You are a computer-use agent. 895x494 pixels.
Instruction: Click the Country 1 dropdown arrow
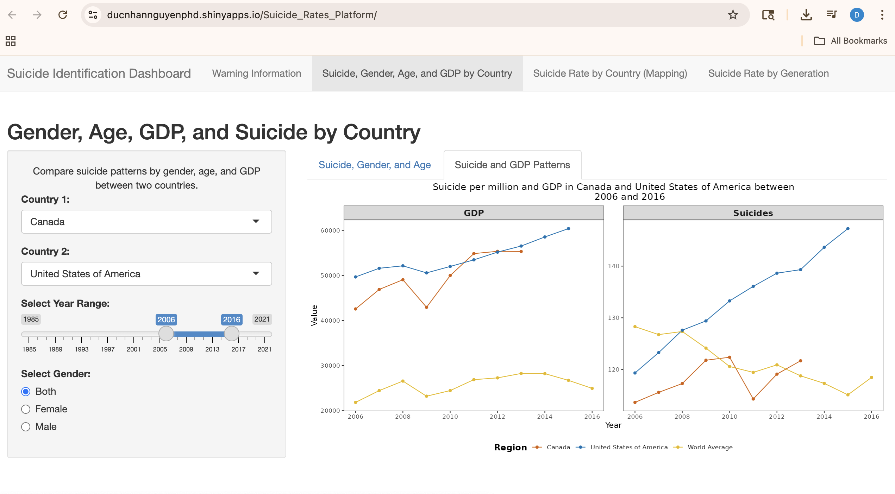(x=256, y=221)
